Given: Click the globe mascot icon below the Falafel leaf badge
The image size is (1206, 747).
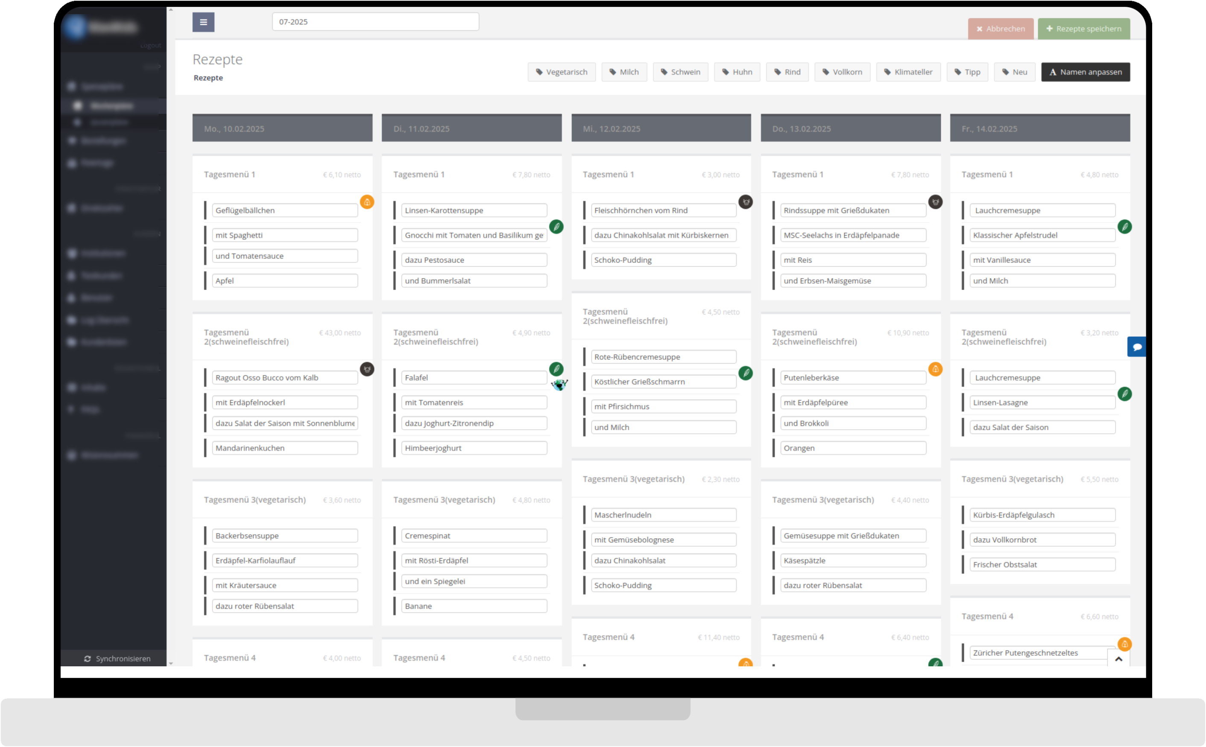Looking at the screenshot, I should (559, 385).
